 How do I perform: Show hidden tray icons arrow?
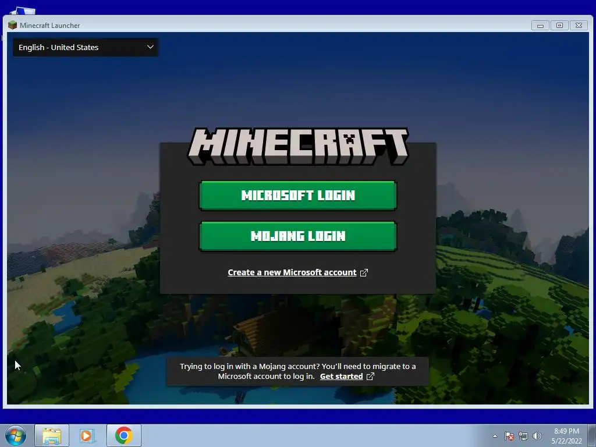pos(495,436)
